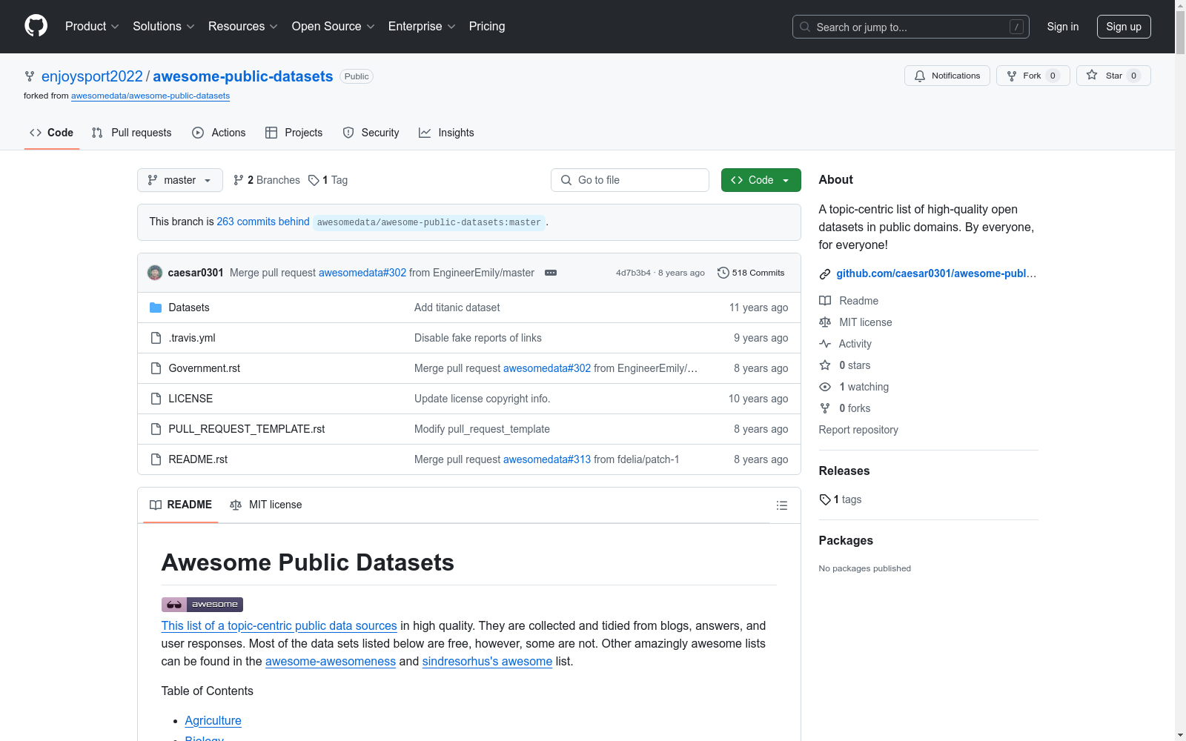Click the branches icon beside 2 Branches

(x=239, y=180)
